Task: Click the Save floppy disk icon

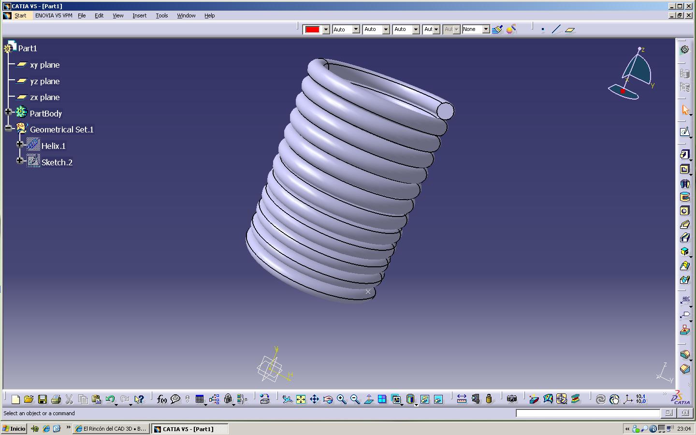Action: pos(42,399)
